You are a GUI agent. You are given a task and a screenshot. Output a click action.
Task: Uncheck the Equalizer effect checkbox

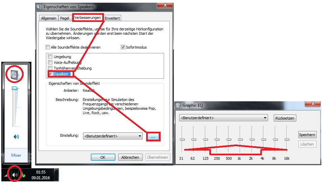(x=50, y=74)
